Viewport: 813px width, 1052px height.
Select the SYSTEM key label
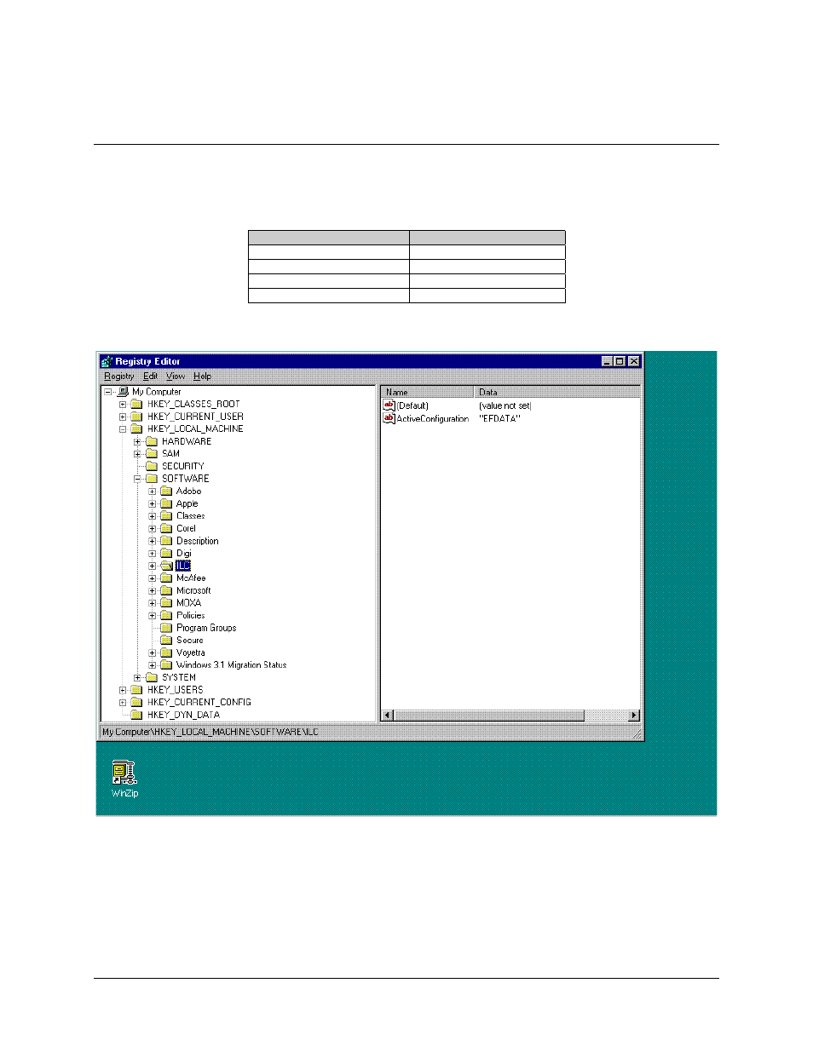179,678
